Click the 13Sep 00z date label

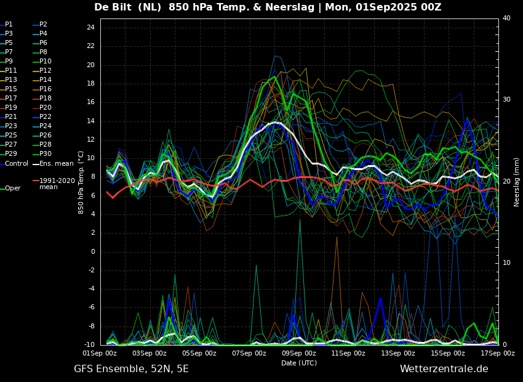point(398,353)
